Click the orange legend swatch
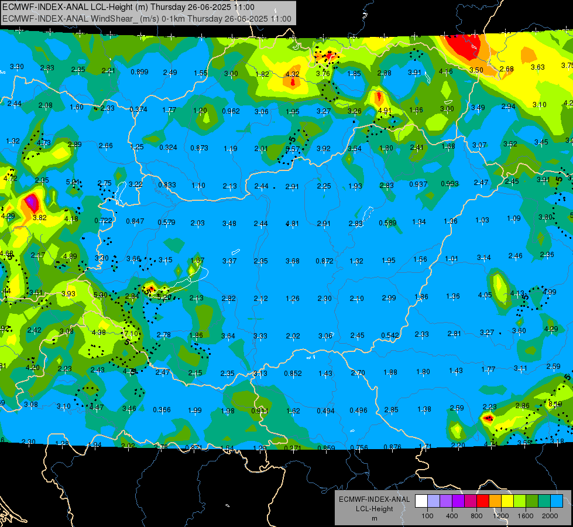The height and width of the screenshot is (527, 573). tap(495, 501)
